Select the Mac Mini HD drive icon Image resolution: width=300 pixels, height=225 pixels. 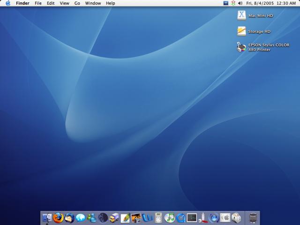click(x=241, y=15)
